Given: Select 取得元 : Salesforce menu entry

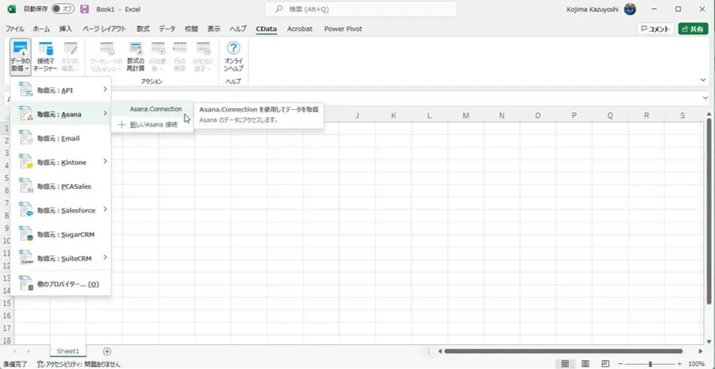Looking at the screenshot, I should (61, 210).
